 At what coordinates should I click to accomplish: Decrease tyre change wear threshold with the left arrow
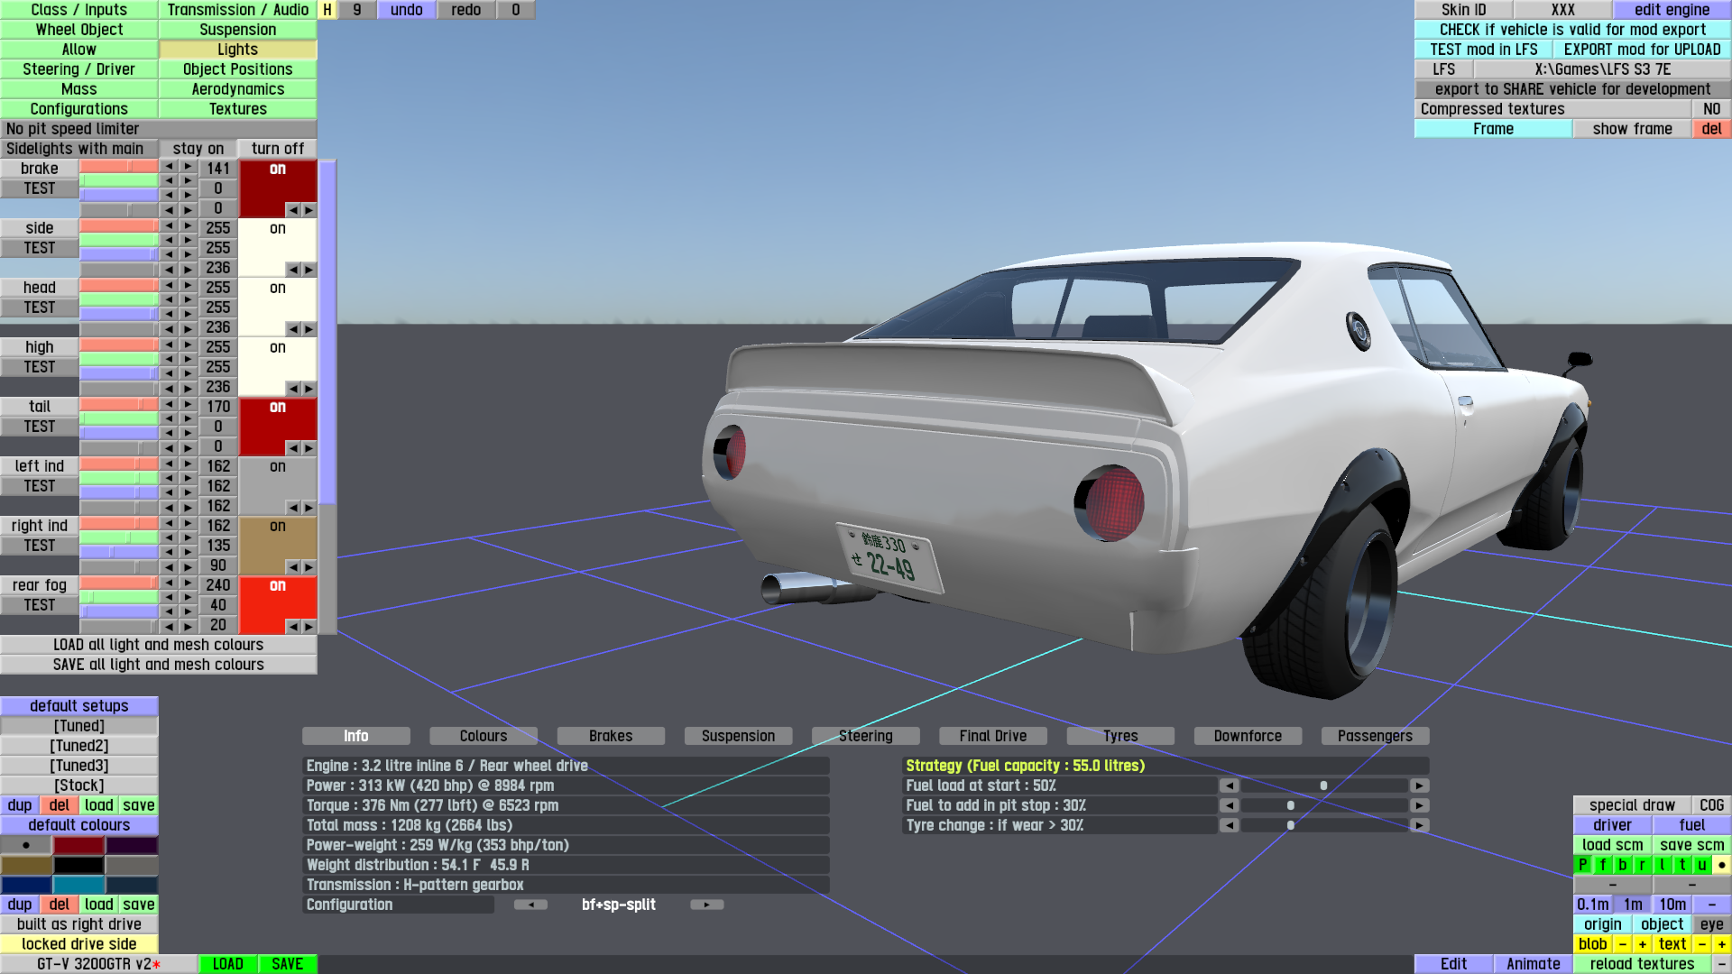[x=1229, y=825]
